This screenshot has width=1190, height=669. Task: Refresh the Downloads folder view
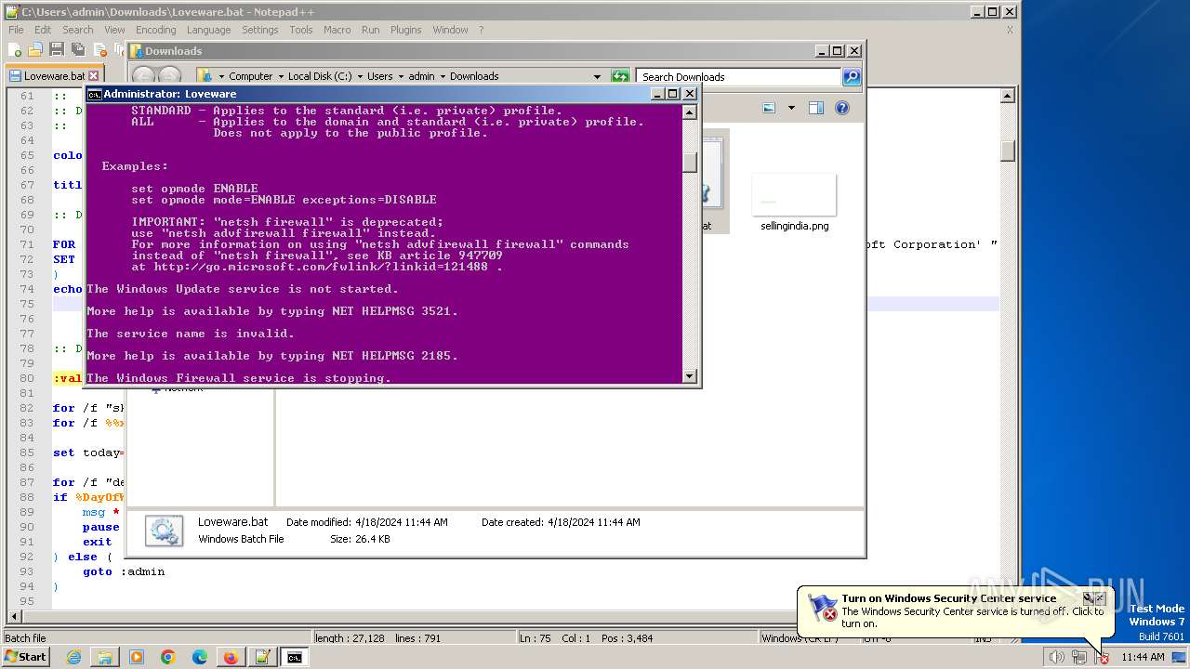(620, 76)
